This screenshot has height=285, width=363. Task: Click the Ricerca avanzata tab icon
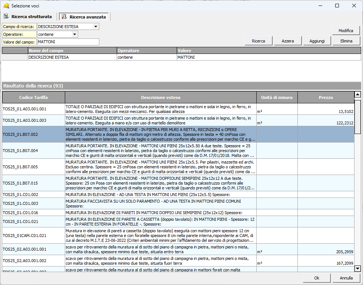coord(64,17)
